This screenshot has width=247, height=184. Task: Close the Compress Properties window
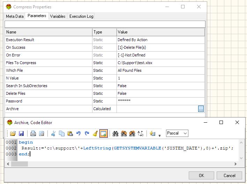tap(199, 7)
